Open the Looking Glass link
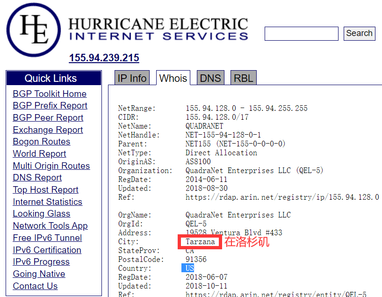This screenshot has height=297, width=382. pyautogui.click(x=42, y=214)
